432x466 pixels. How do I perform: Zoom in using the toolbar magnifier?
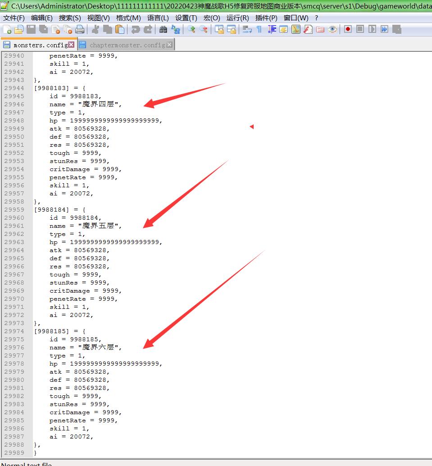(192, 29)
